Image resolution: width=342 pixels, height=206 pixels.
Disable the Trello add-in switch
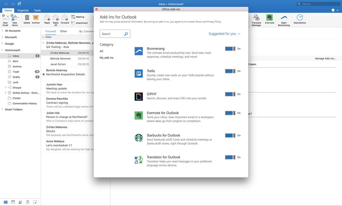[229, 71]
